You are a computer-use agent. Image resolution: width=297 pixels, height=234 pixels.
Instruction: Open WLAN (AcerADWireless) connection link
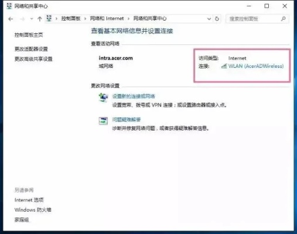[256, 66]
